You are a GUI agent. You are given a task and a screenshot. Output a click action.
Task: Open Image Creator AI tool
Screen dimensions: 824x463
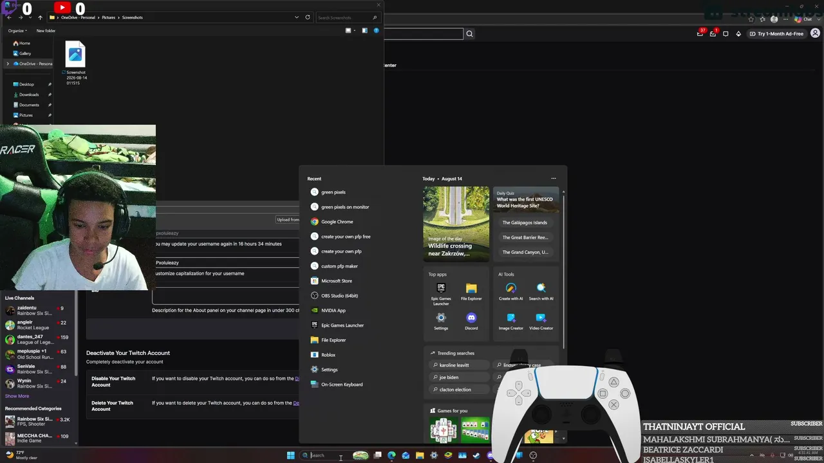click(x=510, y=322)
